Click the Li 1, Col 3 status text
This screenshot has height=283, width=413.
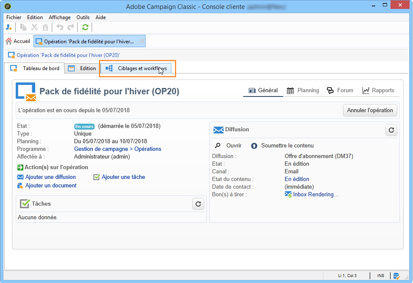click(347, 276)
